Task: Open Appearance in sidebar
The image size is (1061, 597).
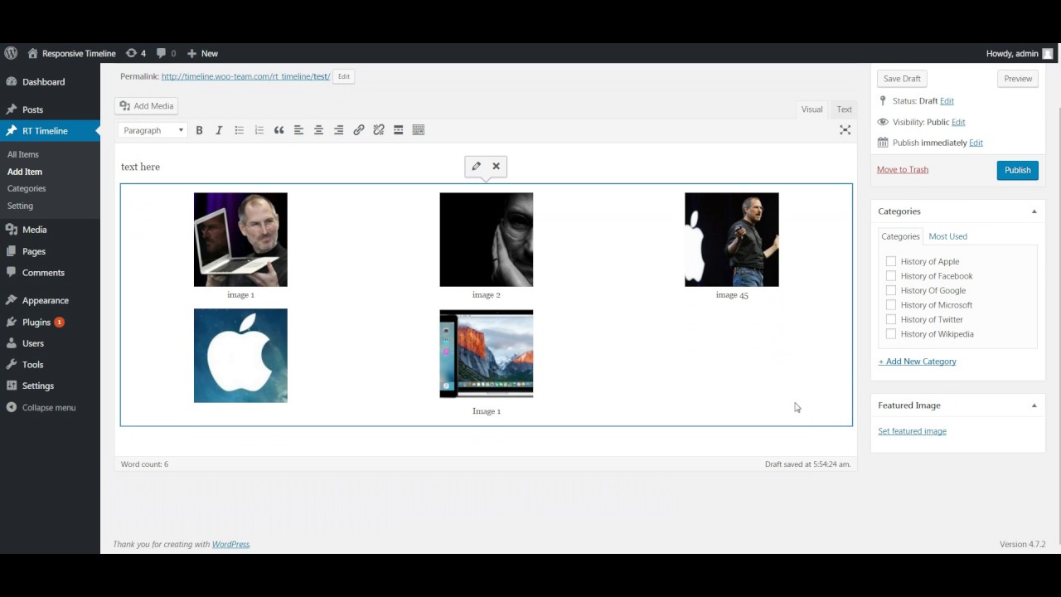Action: [x=45, y=300]
